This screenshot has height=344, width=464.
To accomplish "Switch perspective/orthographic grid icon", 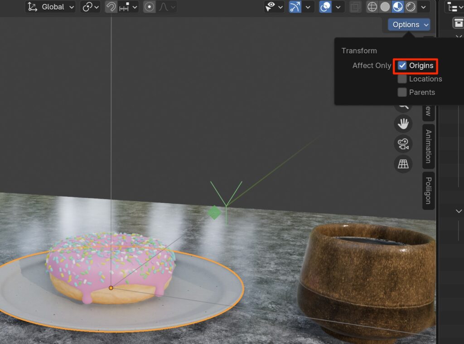I will (403, 164).
